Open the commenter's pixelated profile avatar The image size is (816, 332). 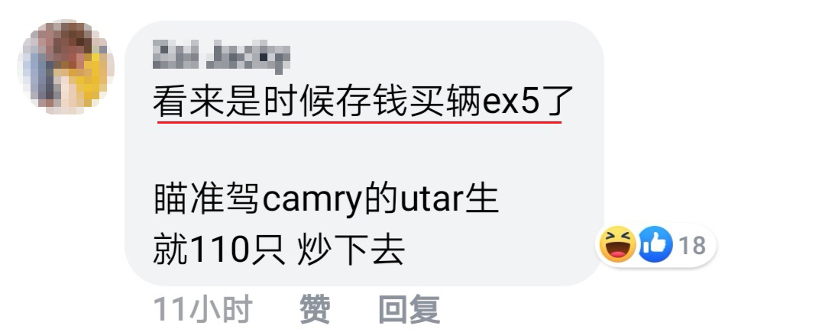(x=66, y=66)
